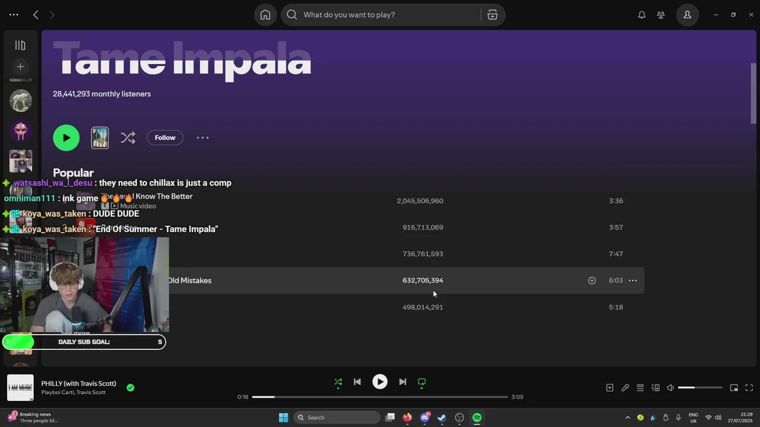The height and width of the screenshot is (427, 760).
Task: Open the artist pick album thumbnail
Action: [x=100, y=138]
